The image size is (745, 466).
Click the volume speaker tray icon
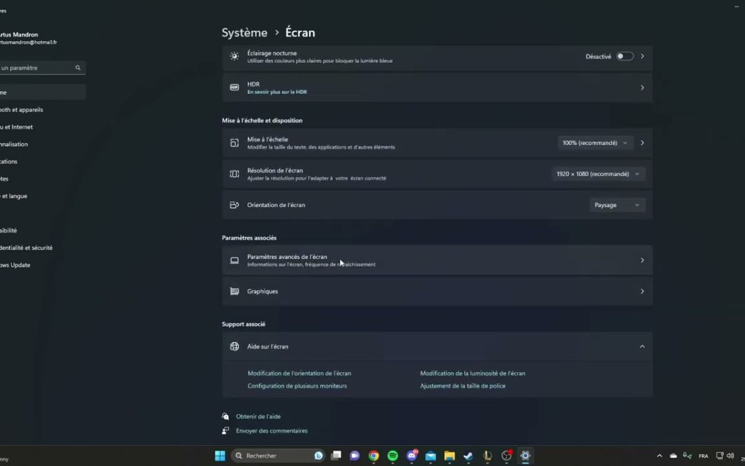point(731,456)
